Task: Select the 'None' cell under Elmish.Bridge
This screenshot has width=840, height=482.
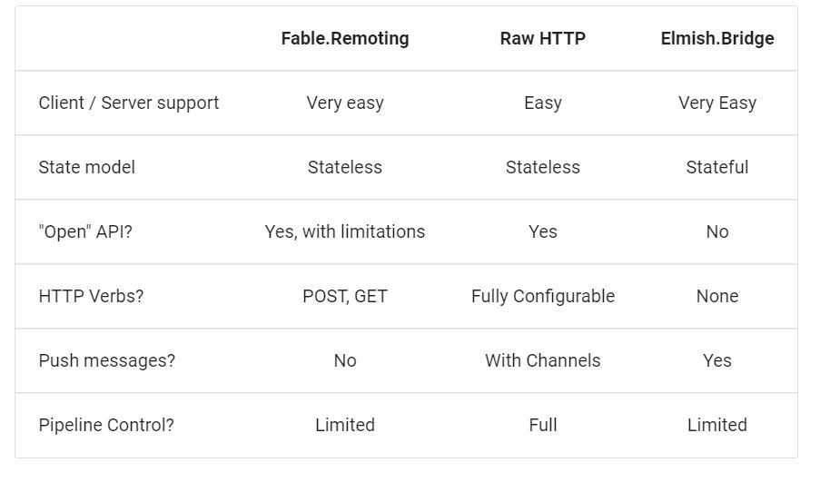Action: (x=717, y=296)
